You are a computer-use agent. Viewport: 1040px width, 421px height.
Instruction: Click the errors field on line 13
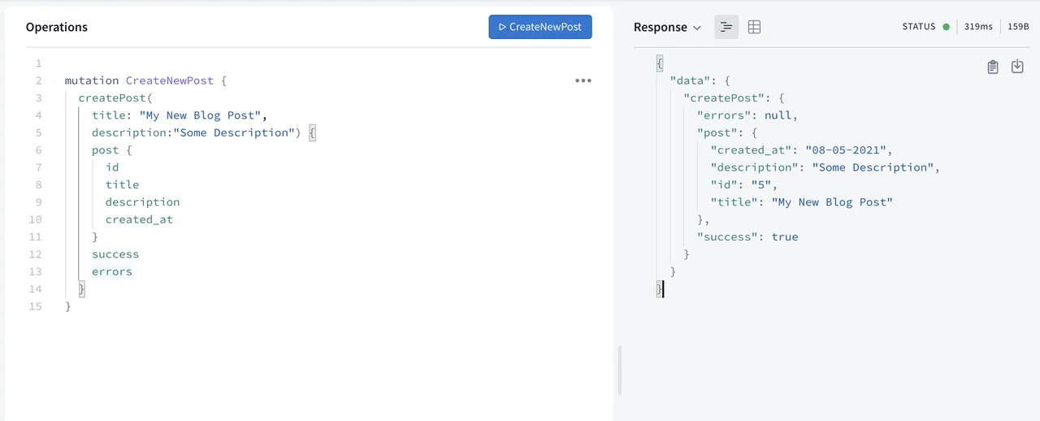[x=112, y=271]
